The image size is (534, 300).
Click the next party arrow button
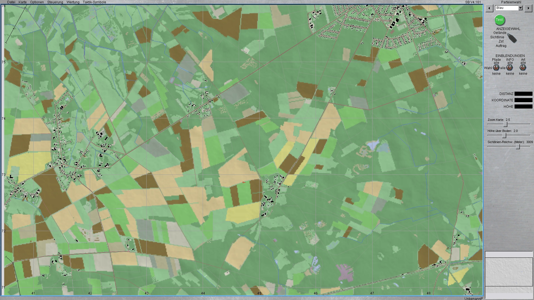tap(528, 8)
